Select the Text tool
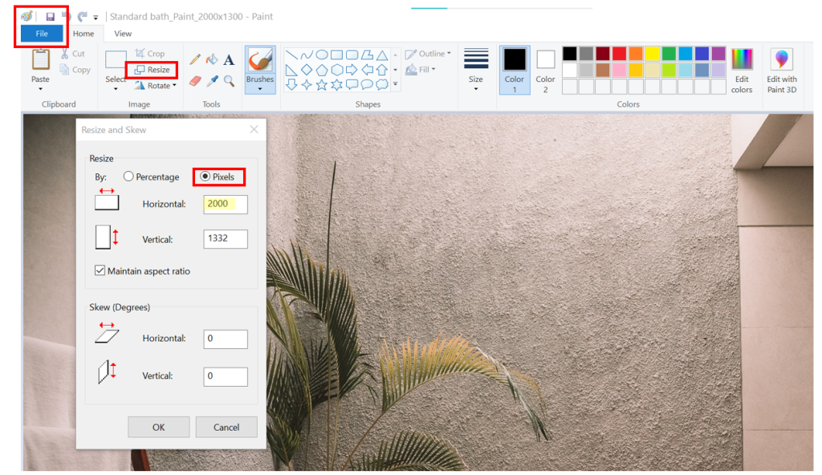Screen dimensions: 822x475 click(227, 59)
